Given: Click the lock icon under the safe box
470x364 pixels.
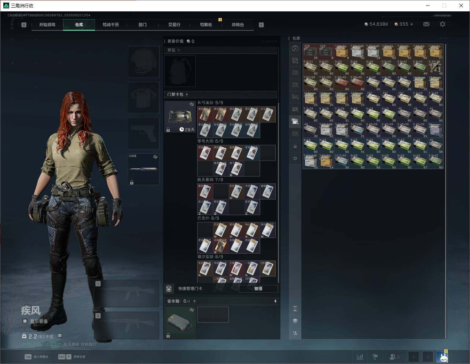Looking at the screenshot, I should tap(168, 335).
